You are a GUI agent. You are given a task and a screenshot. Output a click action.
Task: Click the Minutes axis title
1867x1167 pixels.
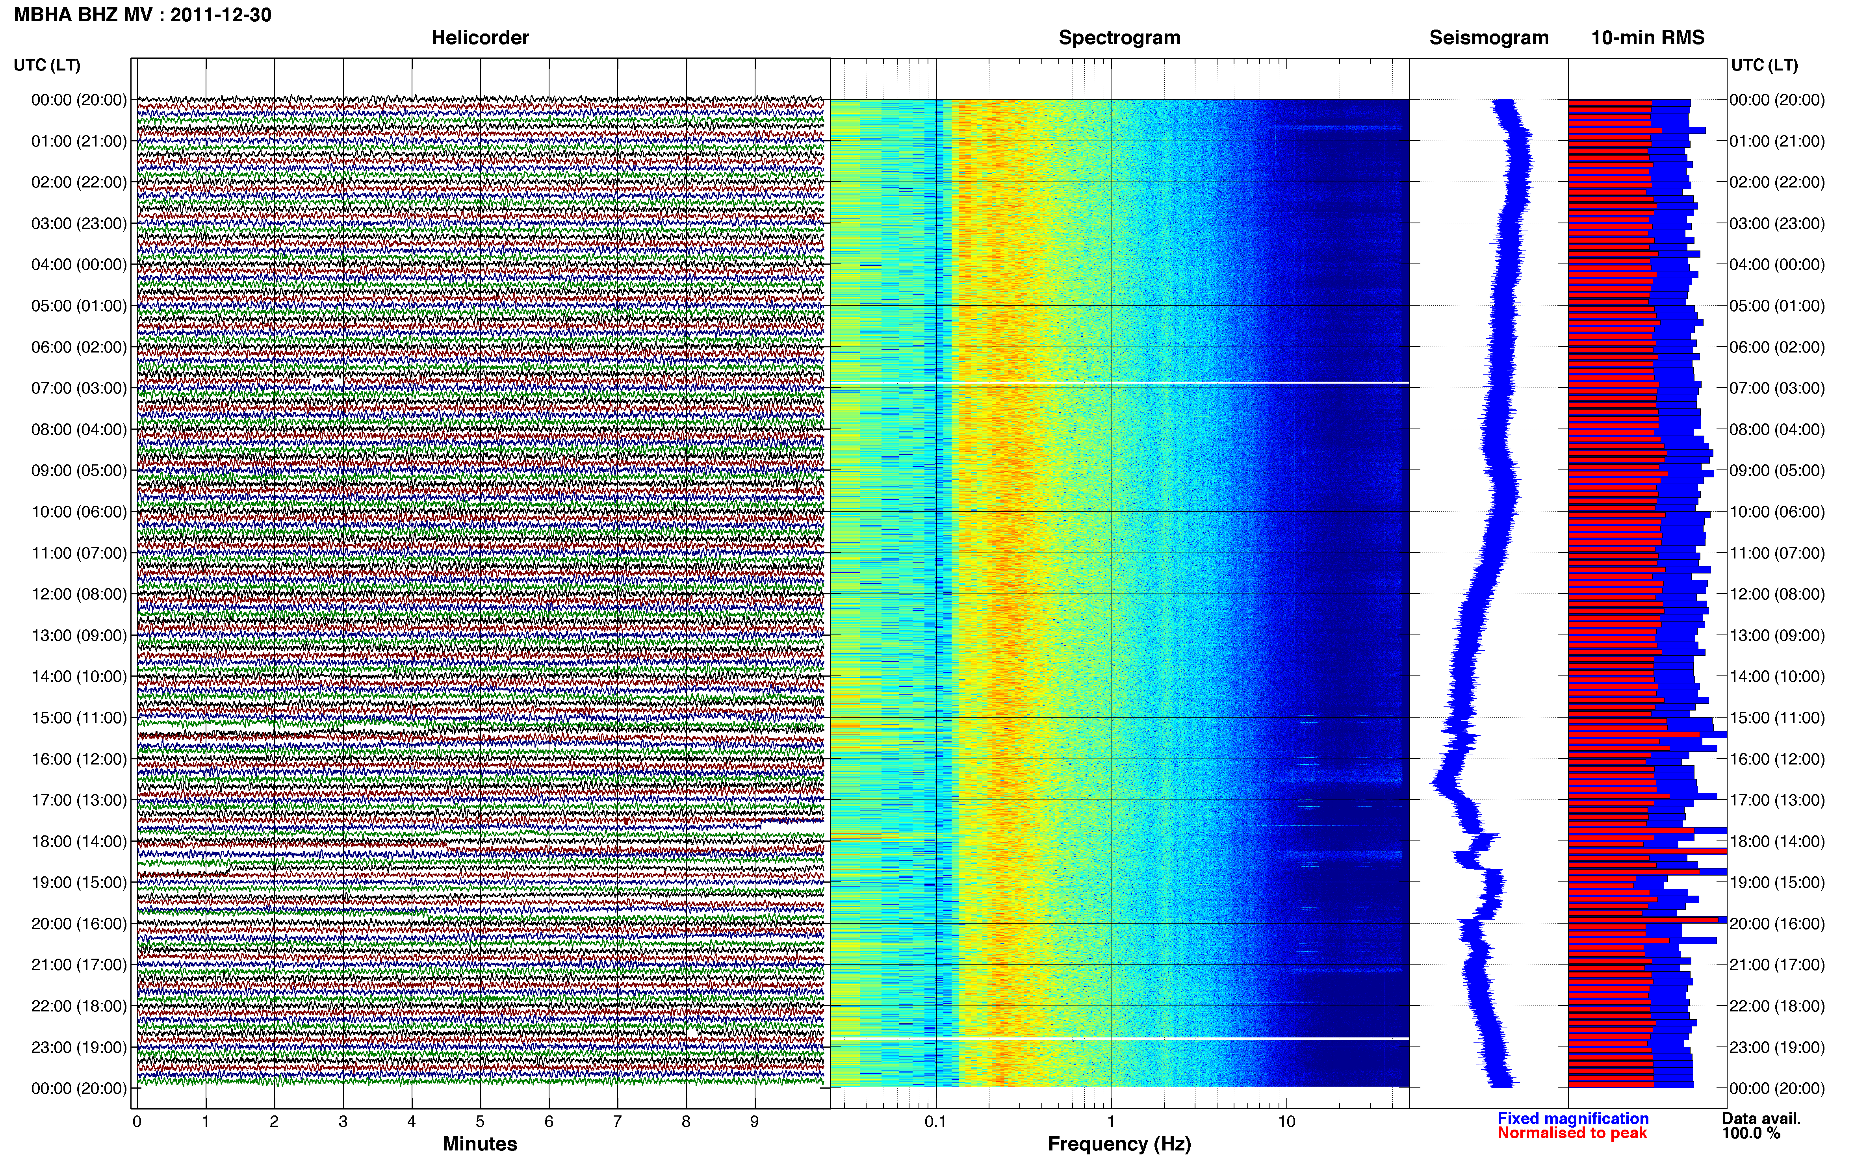[x=480, y=1144]
